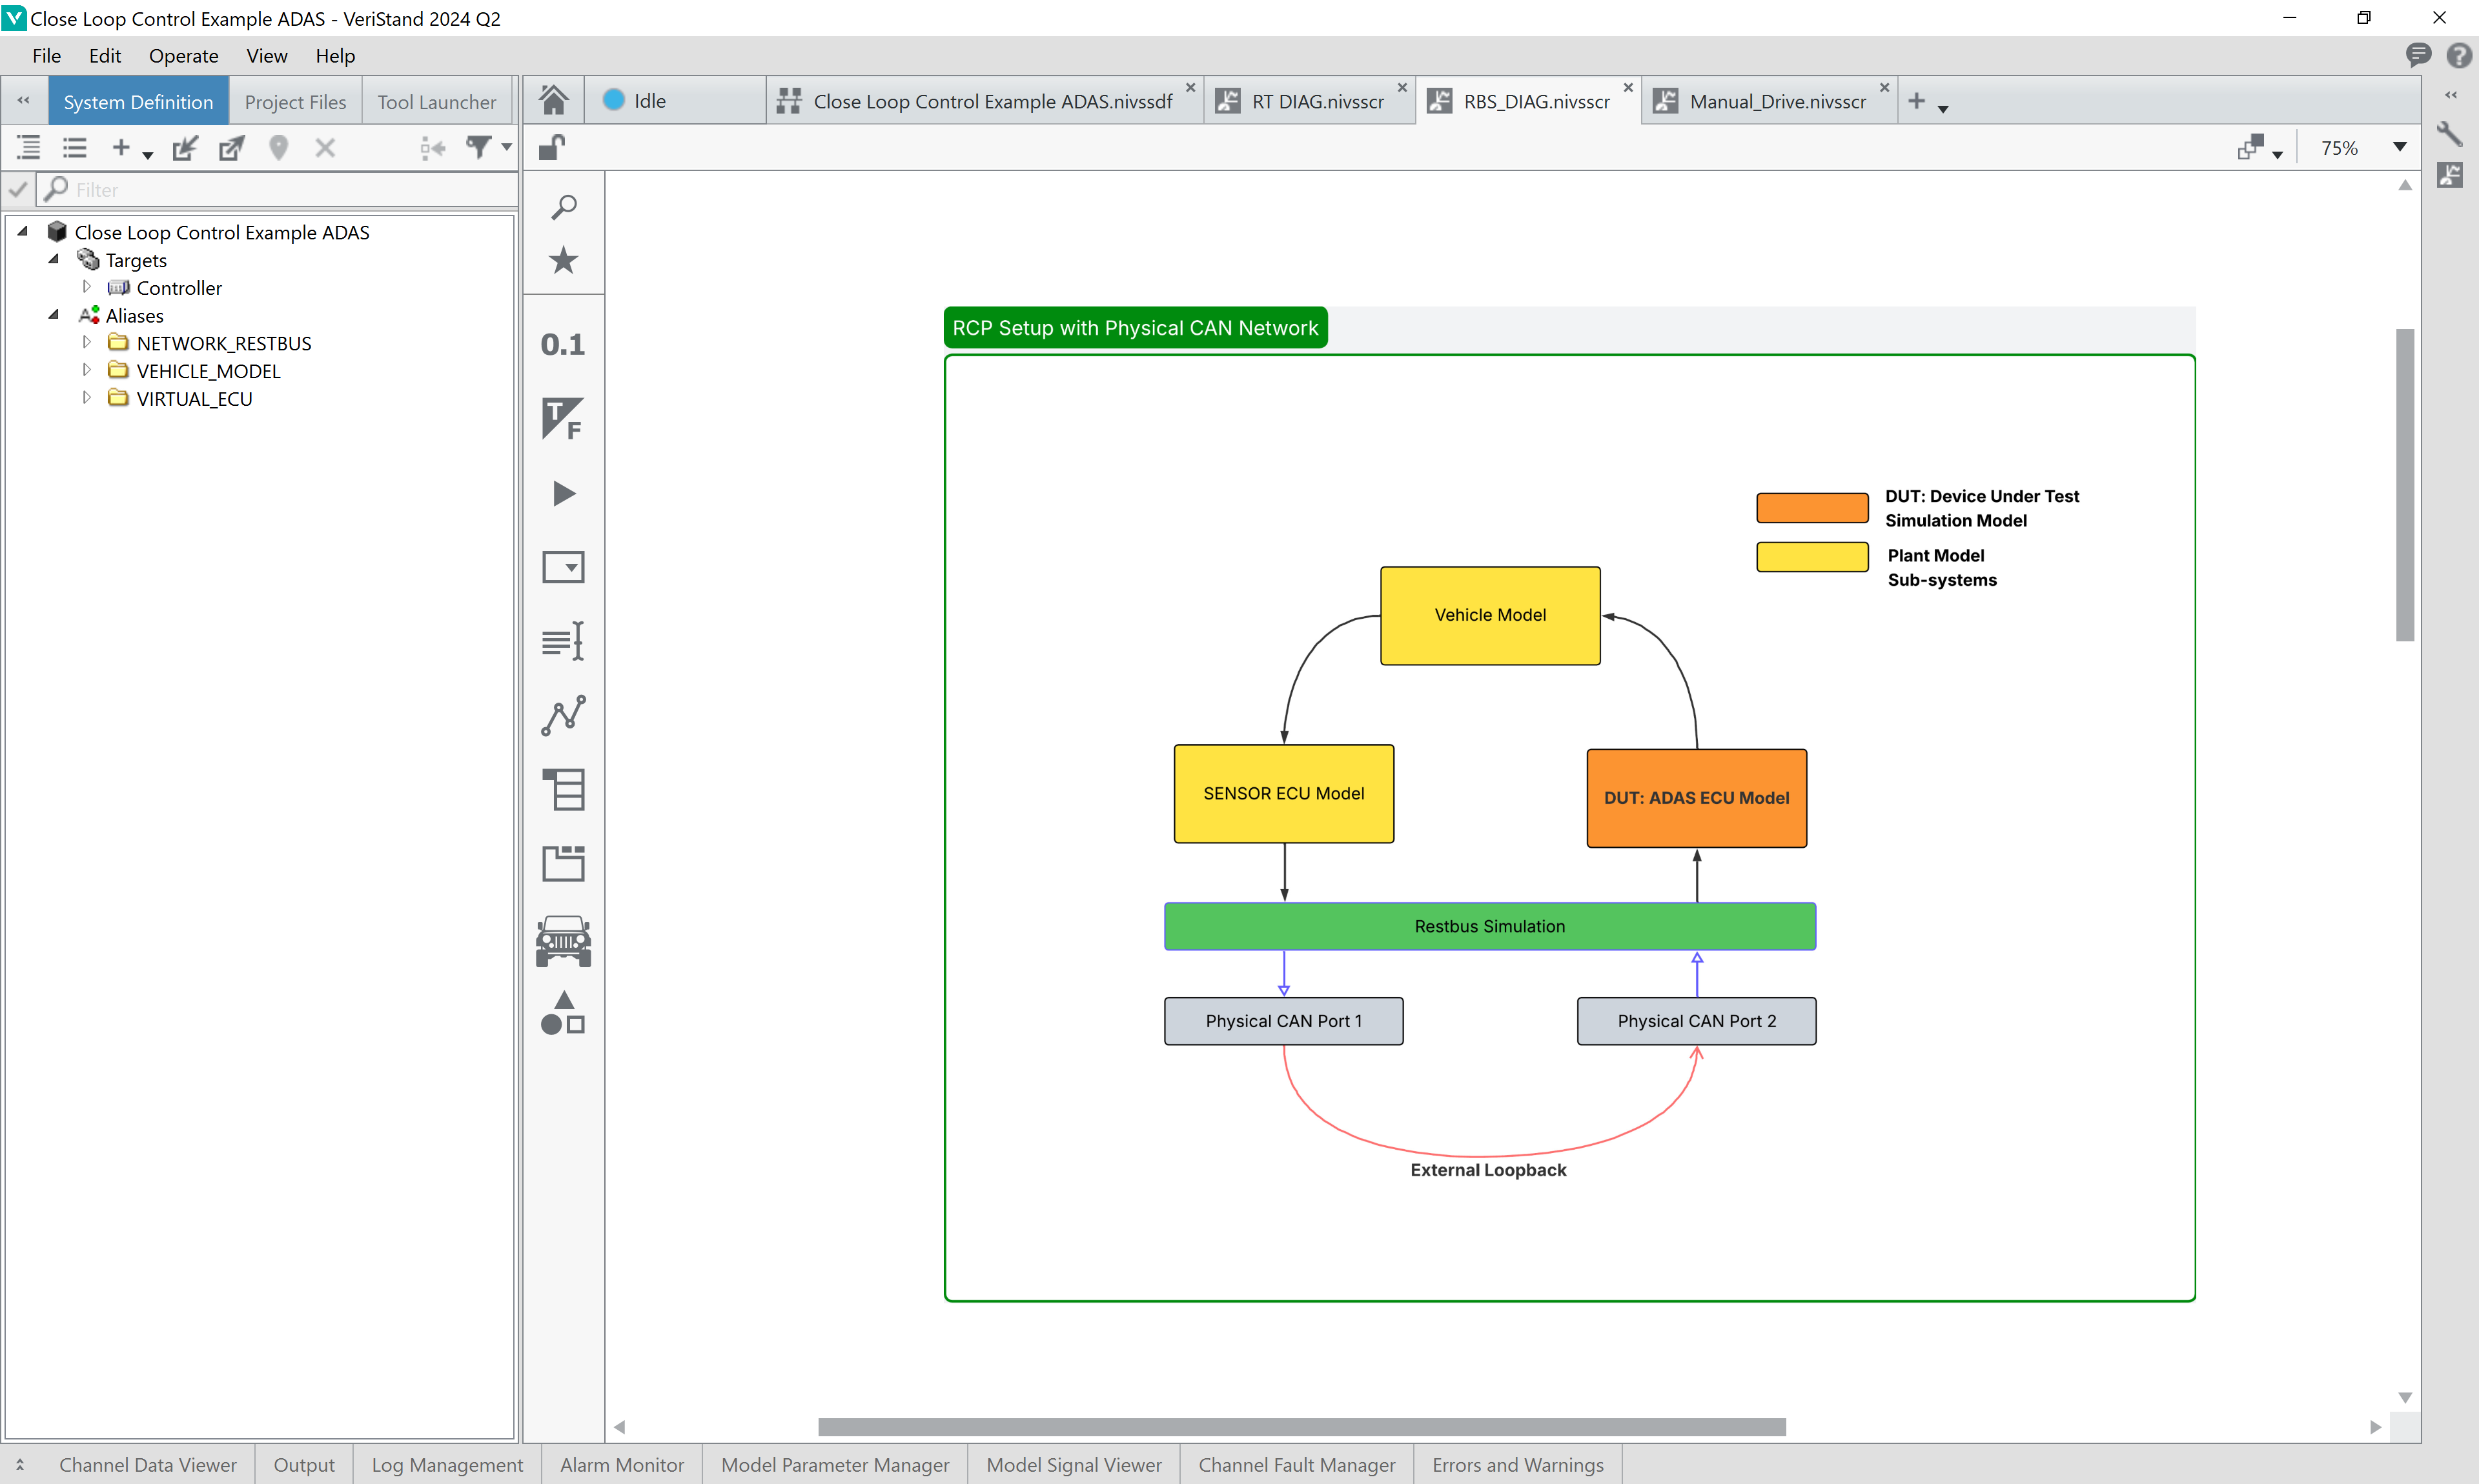Click the orange DUT legend swatch
The width and height of the screenshot is (2479, 1484).
tap(1811, 507)
